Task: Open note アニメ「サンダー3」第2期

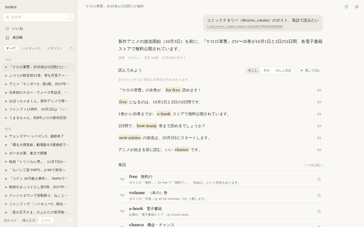Action: 38,84
